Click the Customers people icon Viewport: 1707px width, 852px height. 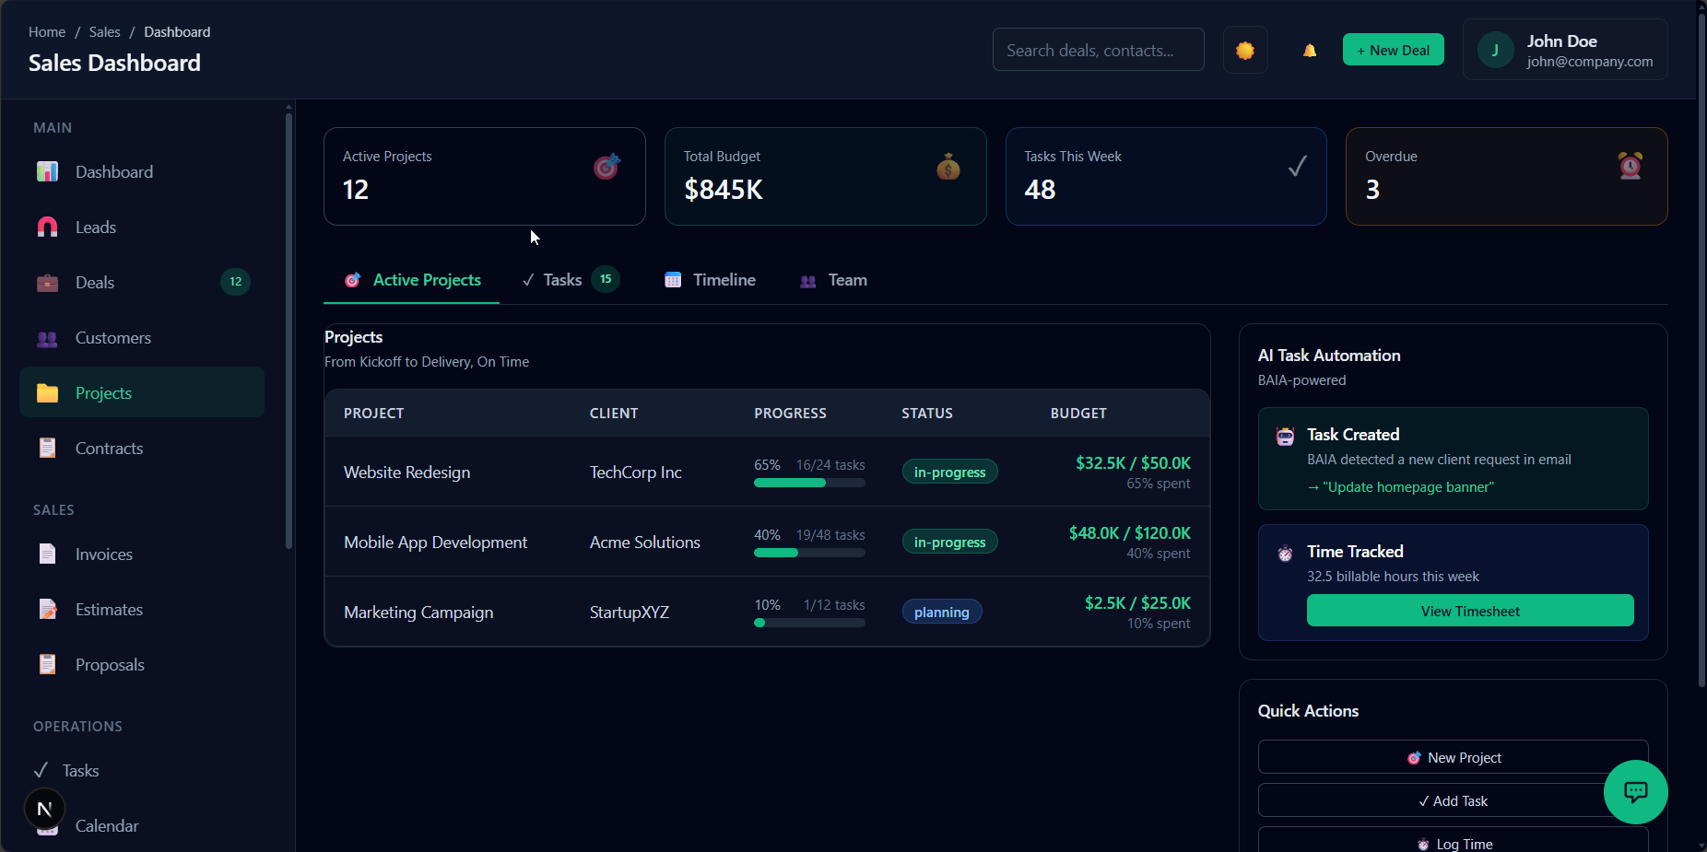click(x=47, y=338)
